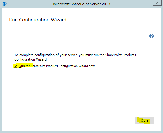Uncheck the Run Configuration Wizard now checkbox
This screenshot has height=133, width=163.
pyautogui.click(x=16, y=66)
